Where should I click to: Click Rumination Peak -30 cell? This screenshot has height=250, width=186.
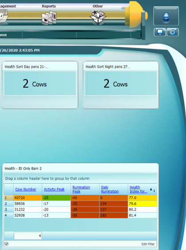click(x=85, y=215)
